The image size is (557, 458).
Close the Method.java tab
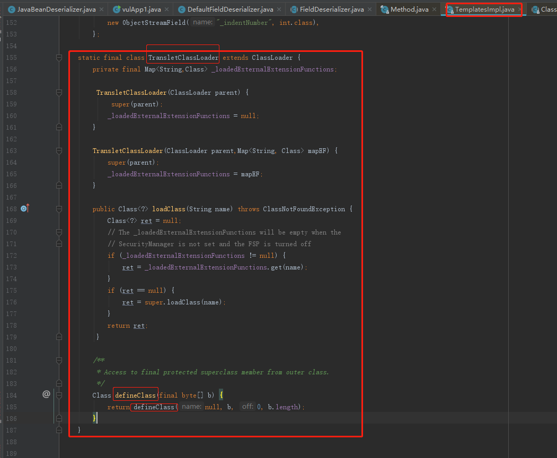435,10
